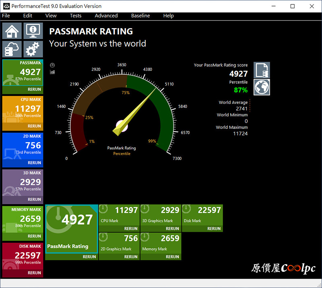Select the CPU MARK 11297 sidebar tile
Viewport: 322px width, 288px height.
point(23,109)
